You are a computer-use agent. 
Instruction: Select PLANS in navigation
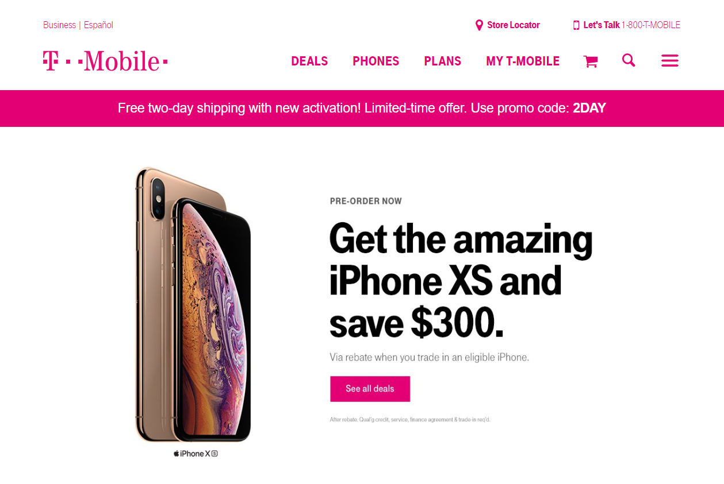pos(443,61)
